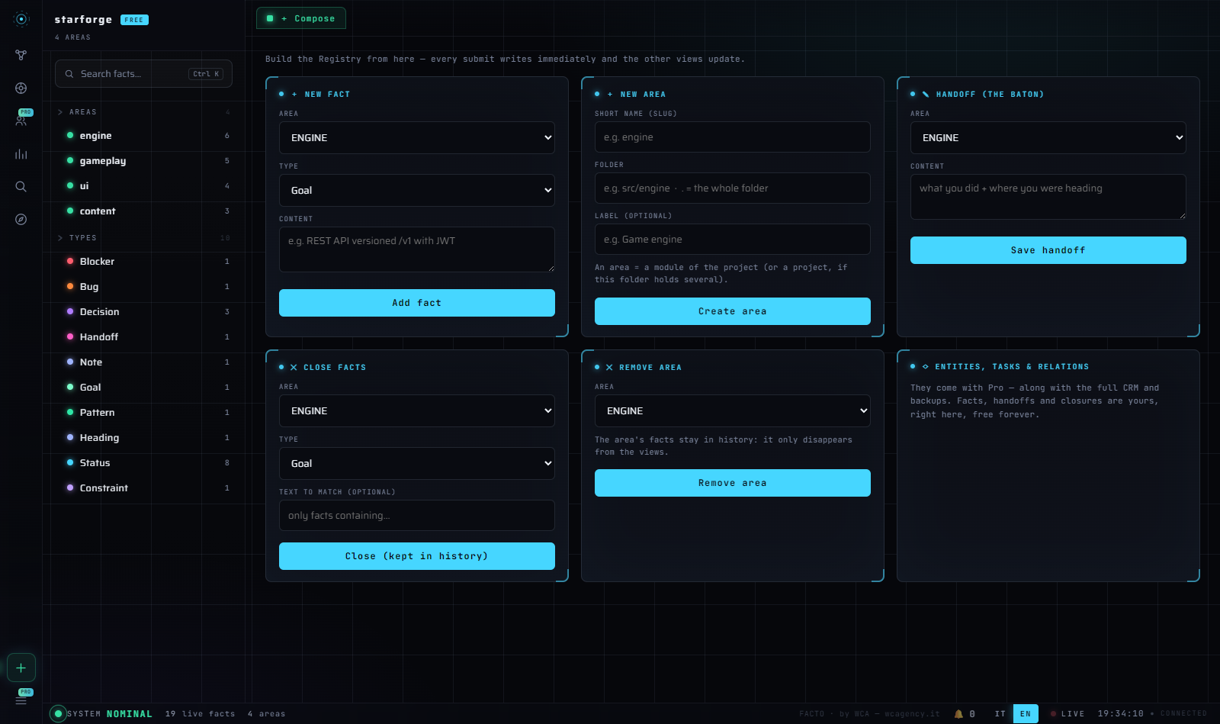Click the handoff Content textarea
This screenshot has height=724, width=1220.
pos(1048,197)
